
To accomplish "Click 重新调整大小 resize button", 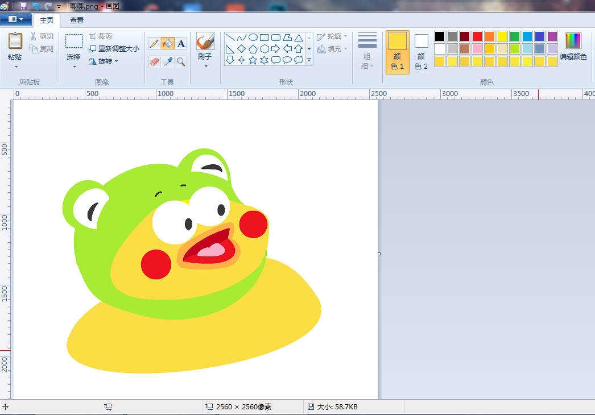I will point(114,49).
